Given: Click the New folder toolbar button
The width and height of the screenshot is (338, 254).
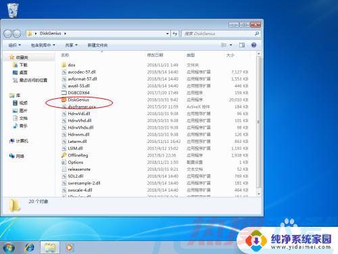Looking at the screenshot, I should [97, 45].
